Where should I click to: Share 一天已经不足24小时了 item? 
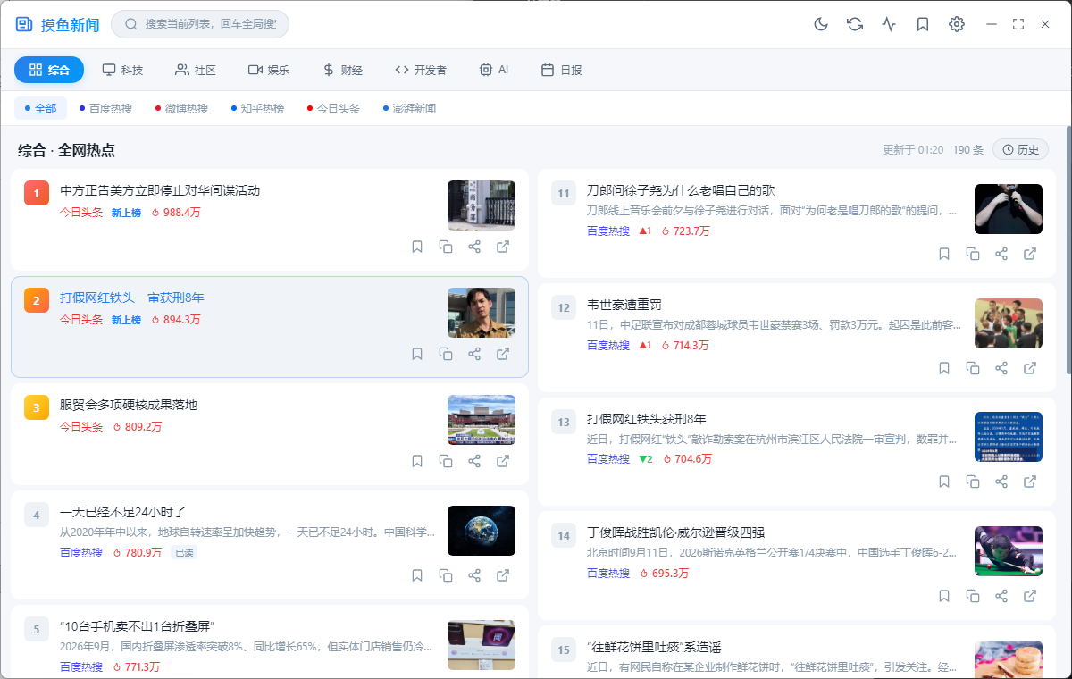(x=474, y=575)
